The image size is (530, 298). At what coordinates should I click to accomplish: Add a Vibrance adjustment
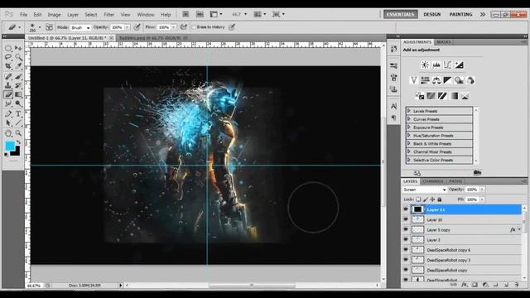pos(414,80)
